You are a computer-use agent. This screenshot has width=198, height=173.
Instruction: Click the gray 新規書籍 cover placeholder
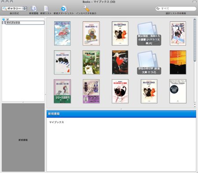[x=23, y=137]
